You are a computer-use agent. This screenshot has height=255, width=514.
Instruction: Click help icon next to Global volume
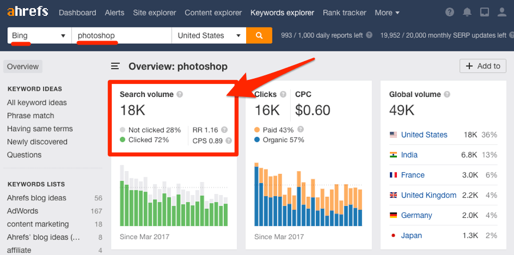[447, 94]
